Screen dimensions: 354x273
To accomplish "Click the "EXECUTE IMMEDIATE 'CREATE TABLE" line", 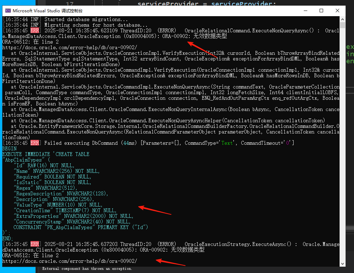I will click(46, 154).
